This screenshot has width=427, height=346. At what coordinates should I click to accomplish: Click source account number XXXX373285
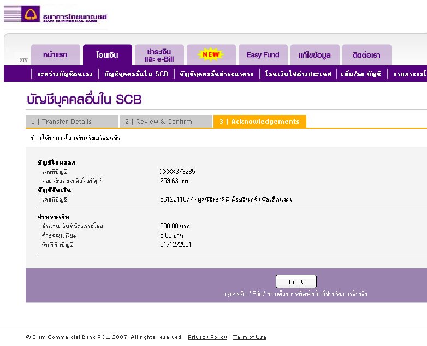(x=177, y=172)
